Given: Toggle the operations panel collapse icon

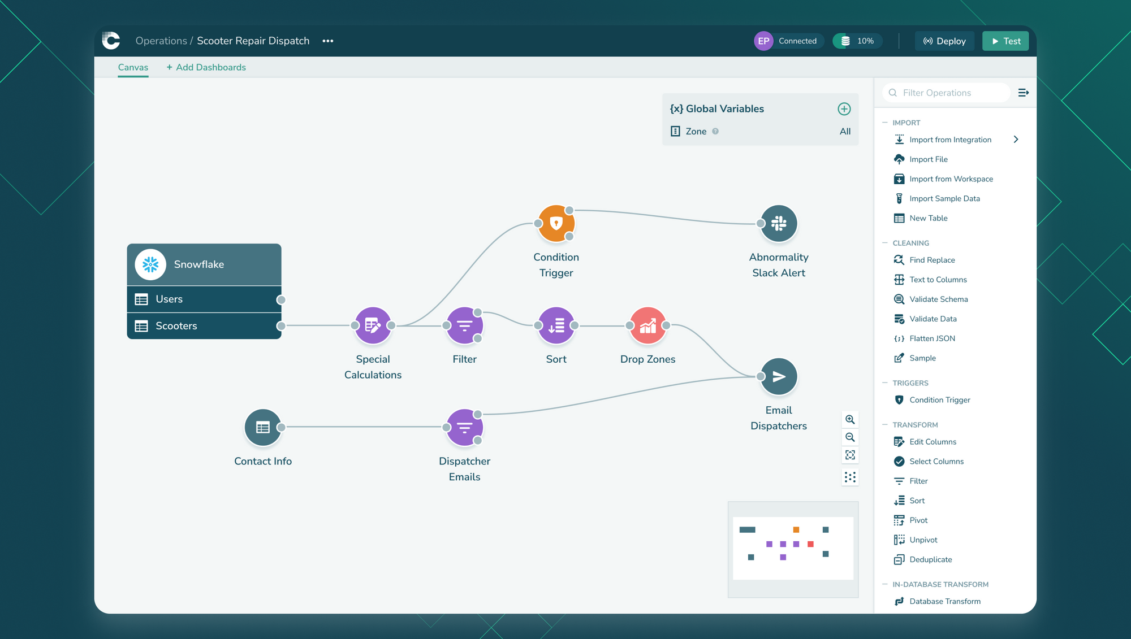Looking at the screenshot, I should 1023,93.
